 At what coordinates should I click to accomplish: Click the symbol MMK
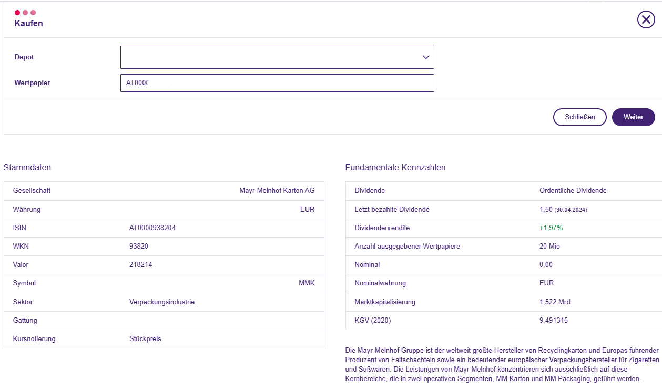[307, 283]
